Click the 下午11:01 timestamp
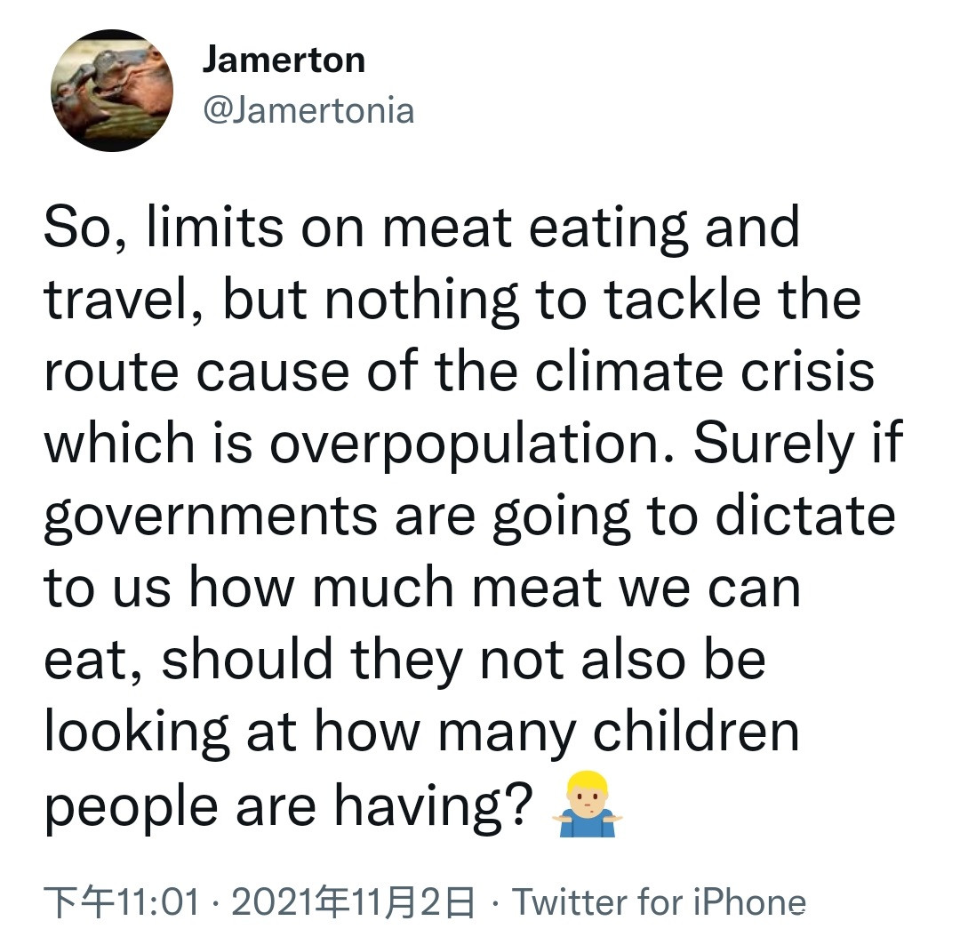The width and height of the screenshot is (960, 945). [x=122, y=904]
